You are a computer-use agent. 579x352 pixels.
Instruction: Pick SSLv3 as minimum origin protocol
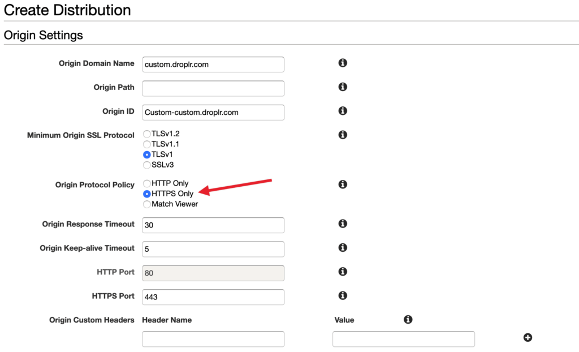coord(146,165)
